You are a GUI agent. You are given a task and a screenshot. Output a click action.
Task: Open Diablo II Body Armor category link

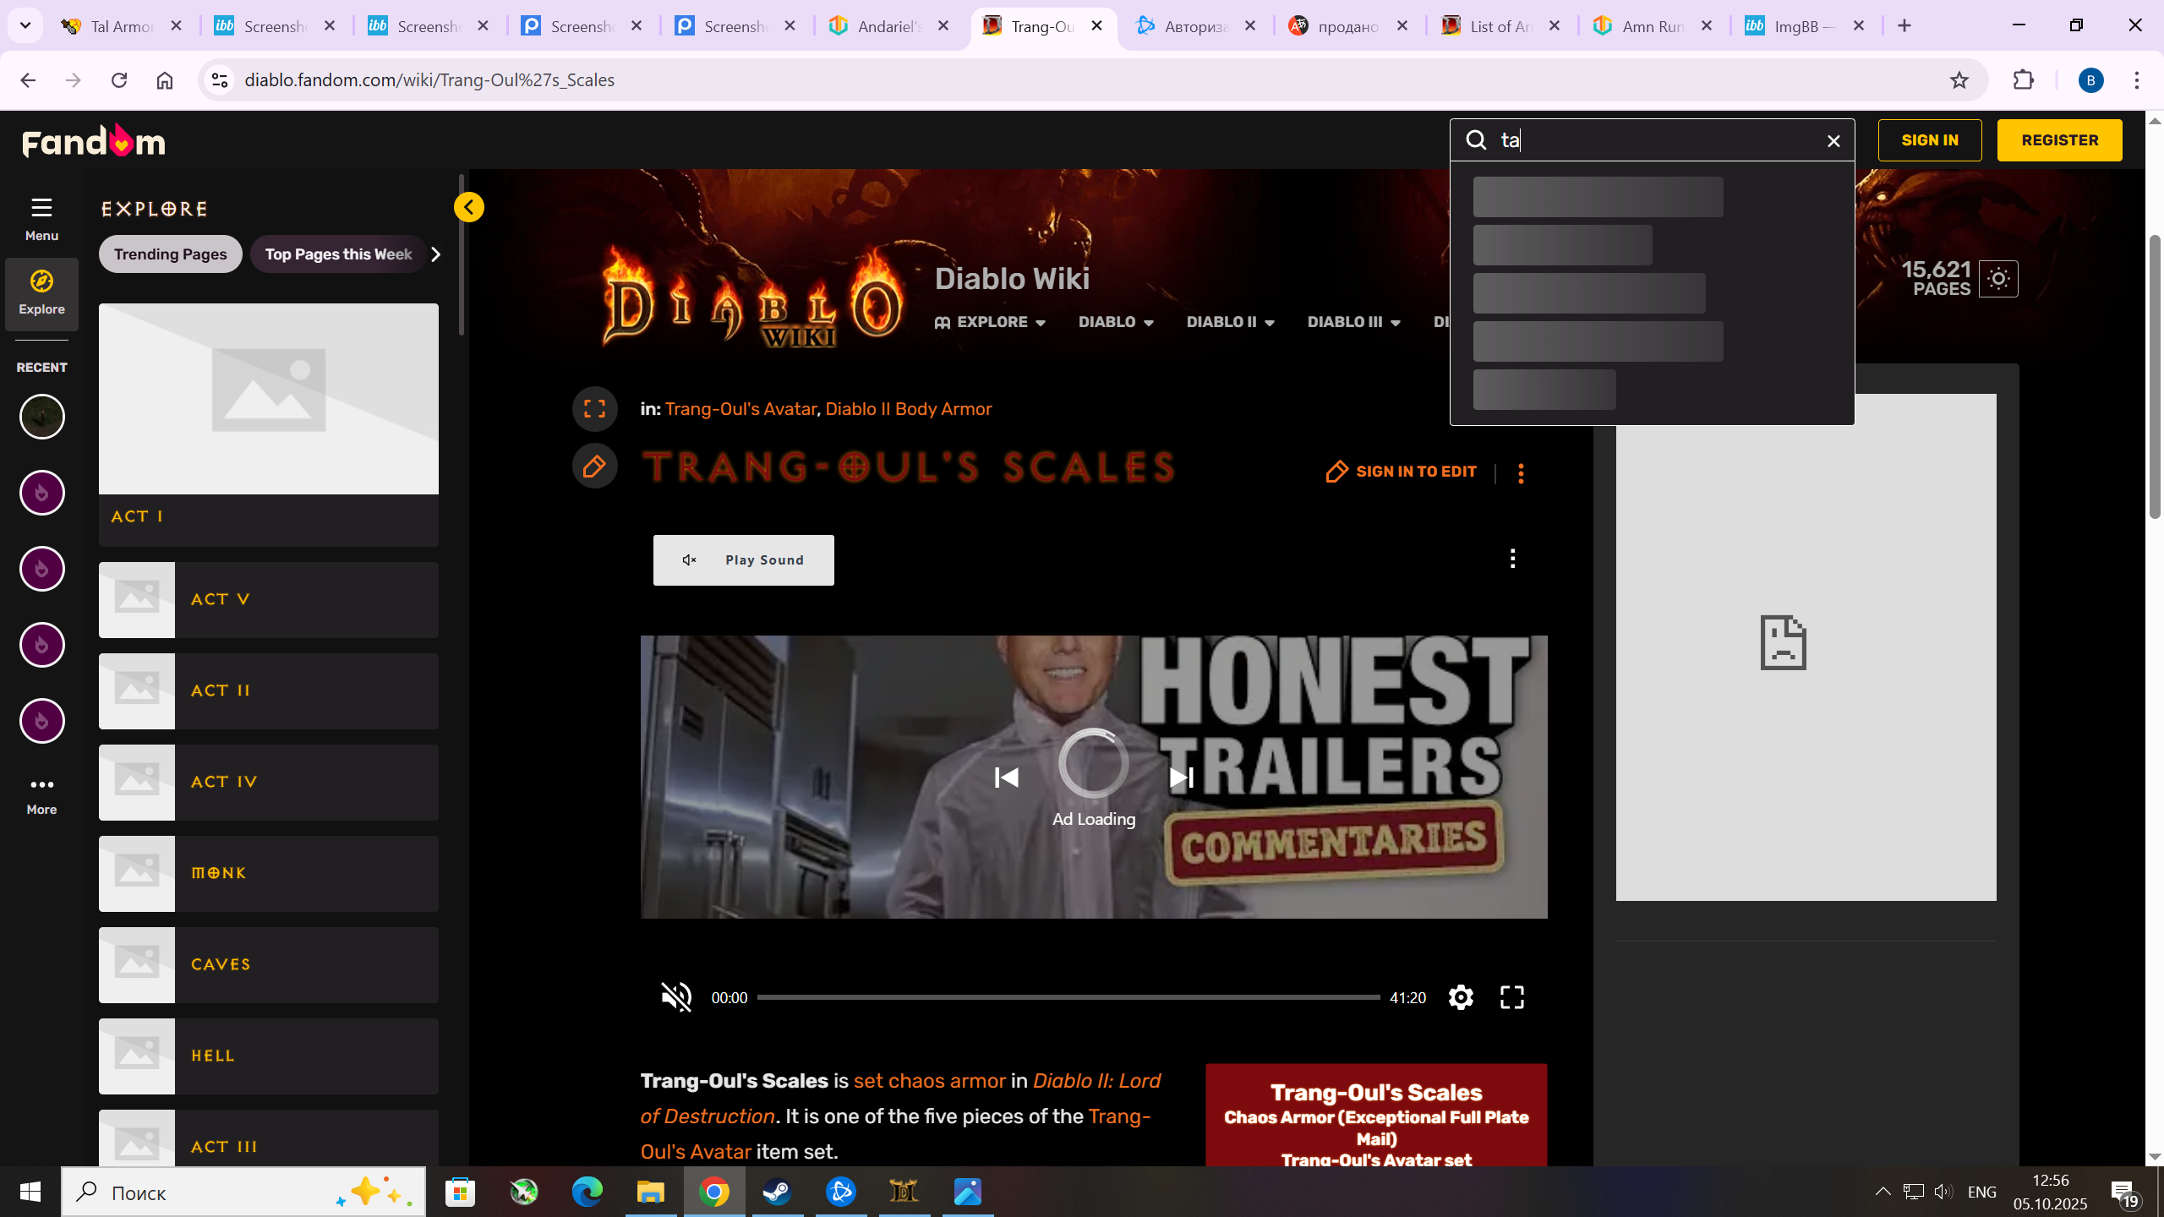coord(909,409)
